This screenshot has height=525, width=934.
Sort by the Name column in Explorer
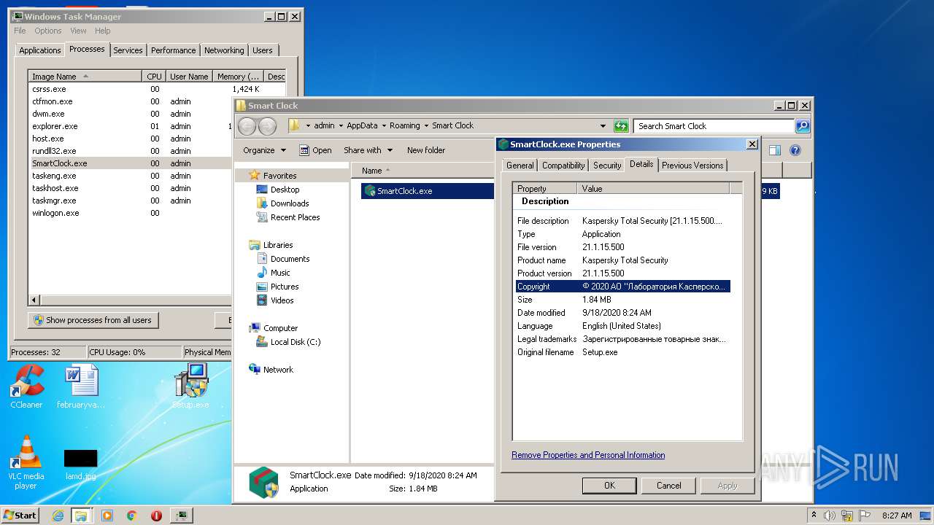423,171
